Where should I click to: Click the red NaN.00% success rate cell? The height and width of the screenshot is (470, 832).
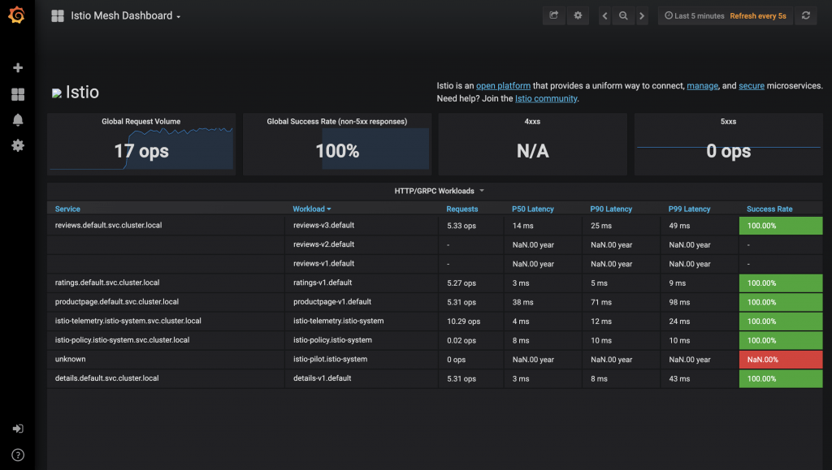[781, 360]
